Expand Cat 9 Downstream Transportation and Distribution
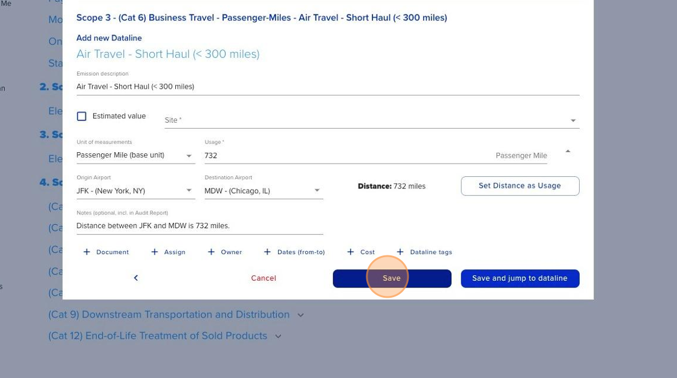Image resolution: width=677 pixels, height=378 pixels. click(x=301, y=315)
